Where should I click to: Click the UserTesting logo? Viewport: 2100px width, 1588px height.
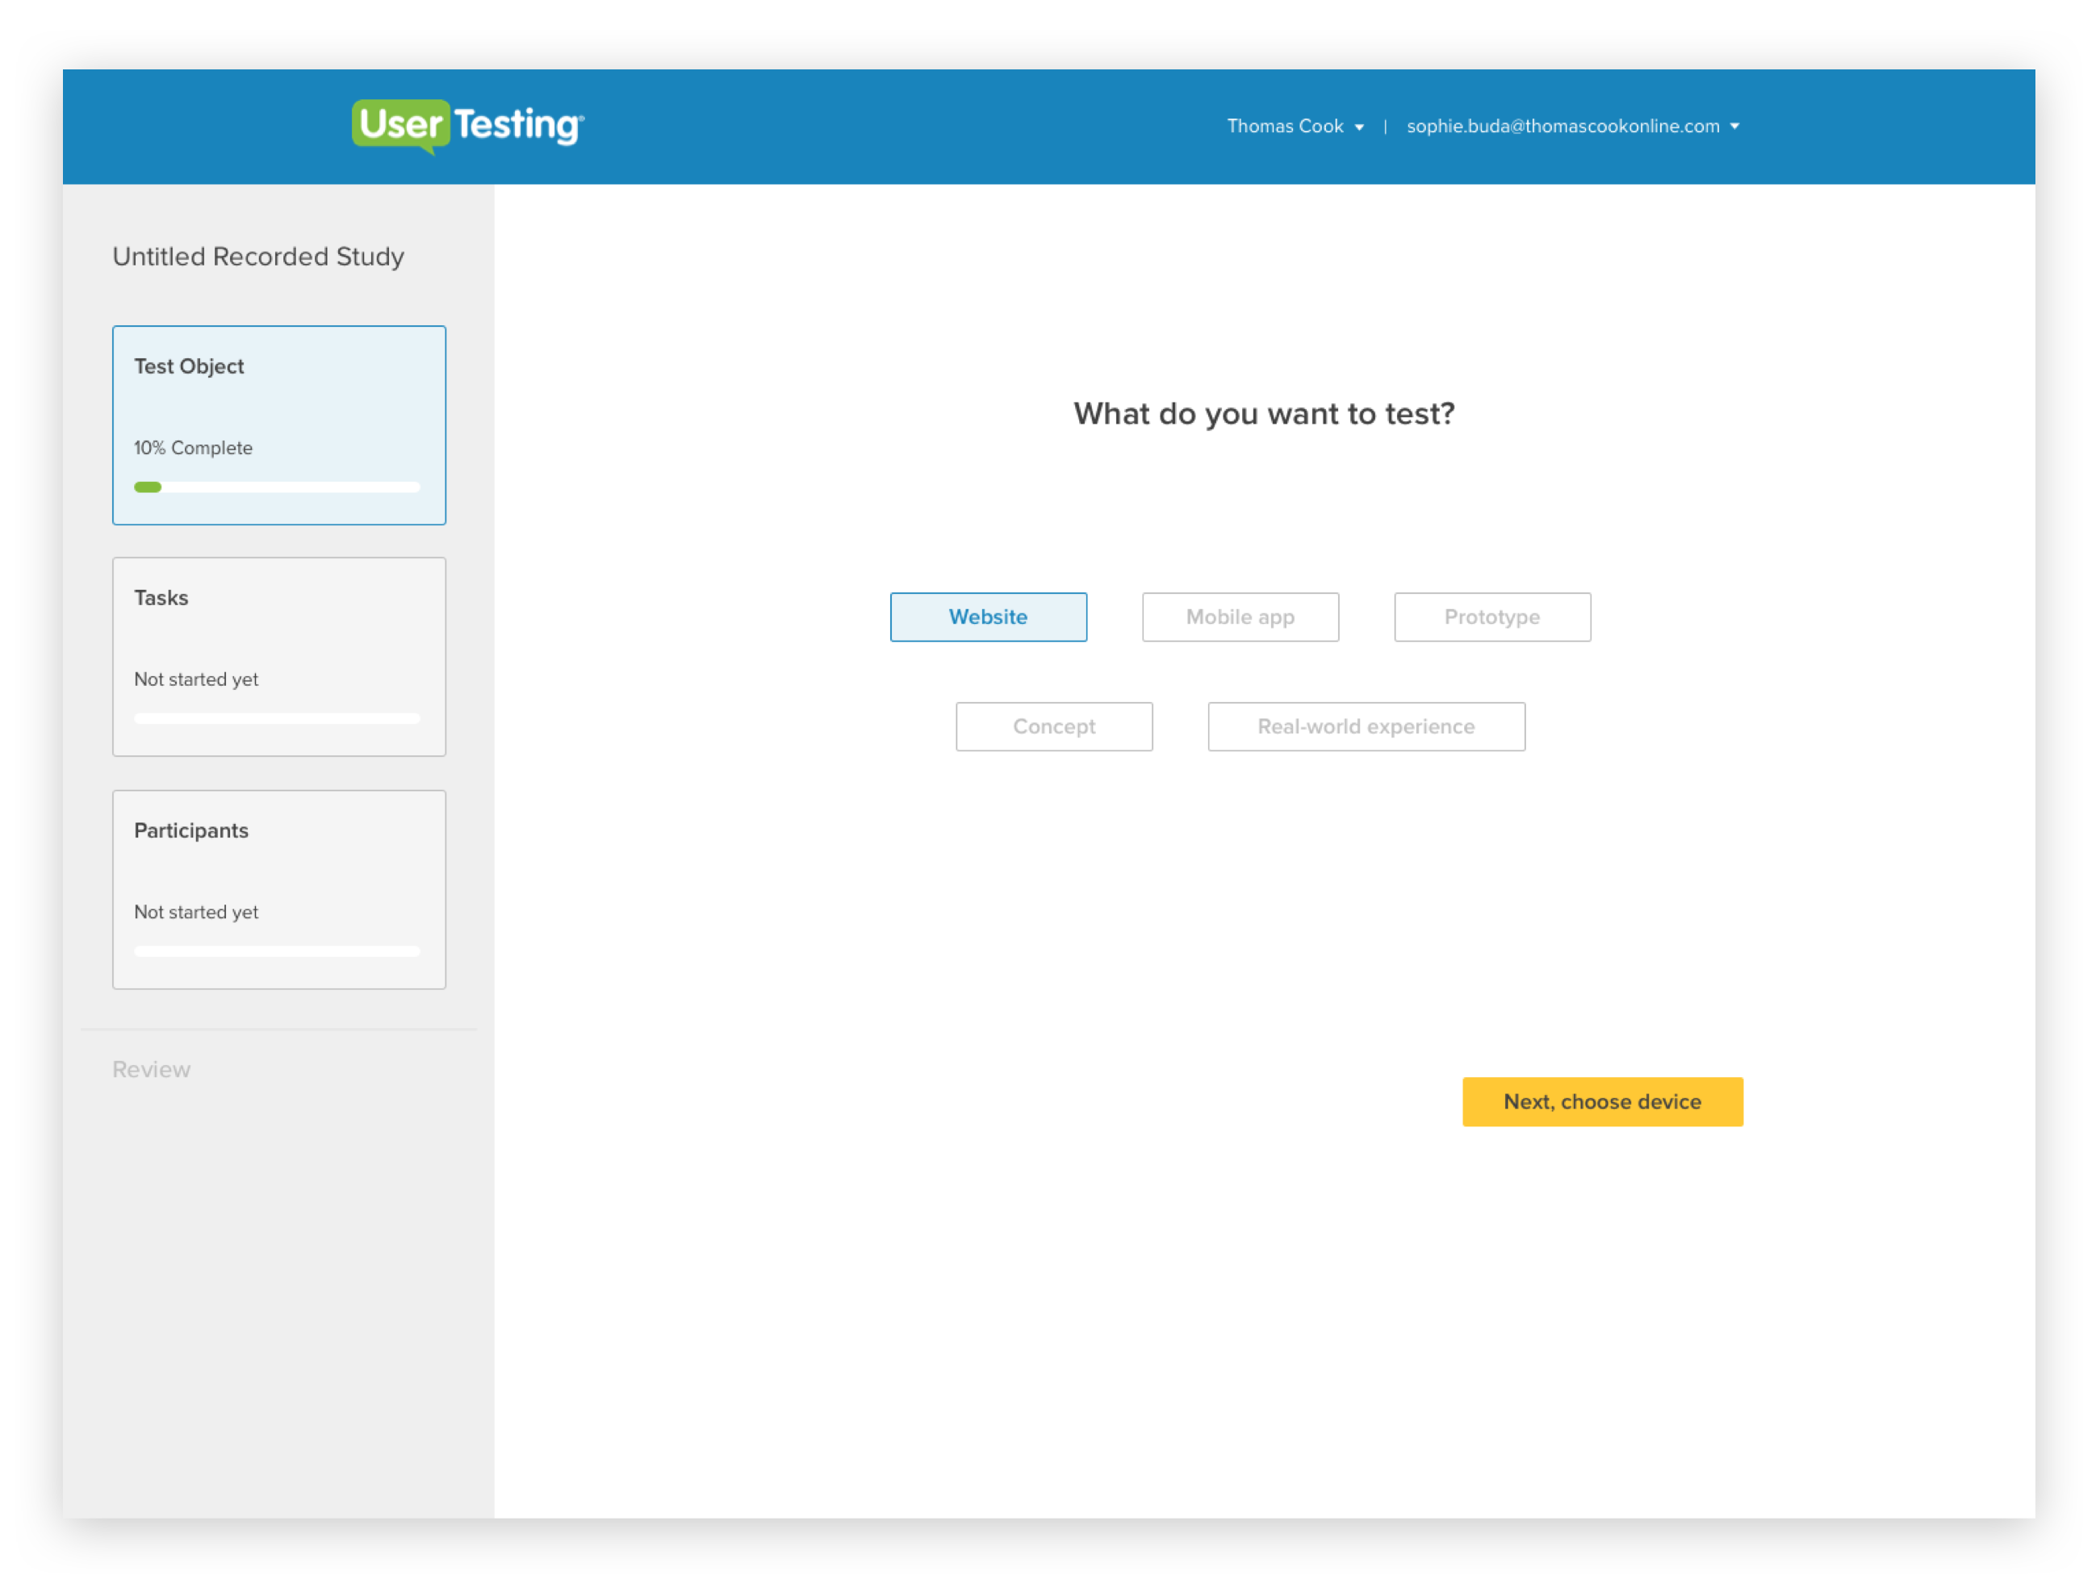click(x=468, y=126)
